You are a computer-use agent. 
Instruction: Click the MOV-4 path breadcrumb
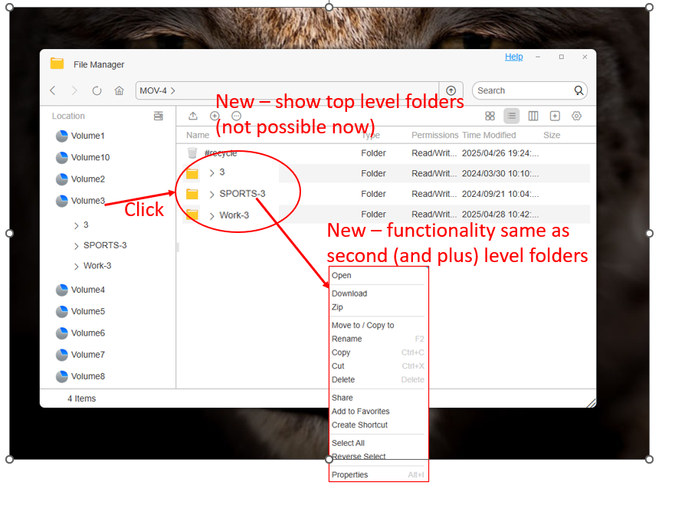point(153,91)
